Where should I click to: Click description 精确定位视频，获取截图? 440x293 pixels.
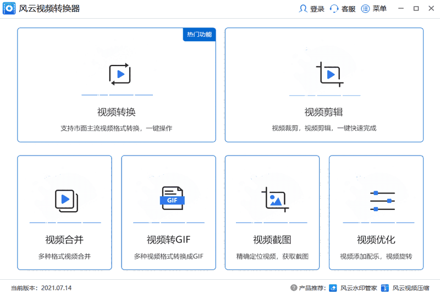[272, 256]
